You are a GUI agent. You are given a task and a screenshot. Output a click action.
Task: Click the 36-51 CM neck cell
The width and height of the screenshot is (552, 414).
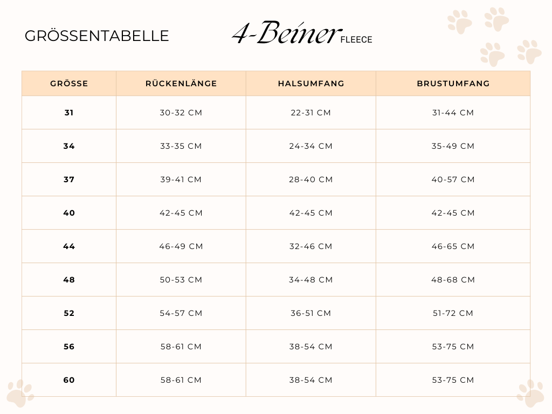point(311,313)
